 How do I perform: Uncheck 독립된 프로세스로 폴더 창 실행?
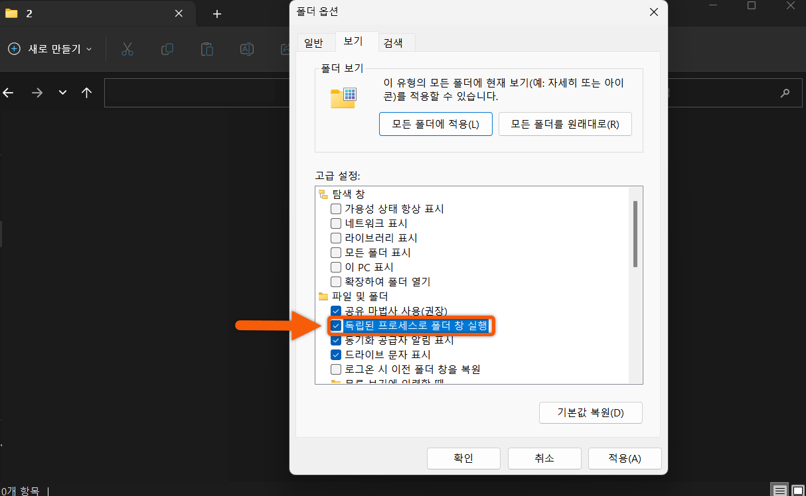click(336, 326)
